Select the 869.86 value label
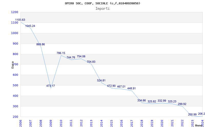The width and height of the screenshot is (205, 128). (x=40, y=44)
